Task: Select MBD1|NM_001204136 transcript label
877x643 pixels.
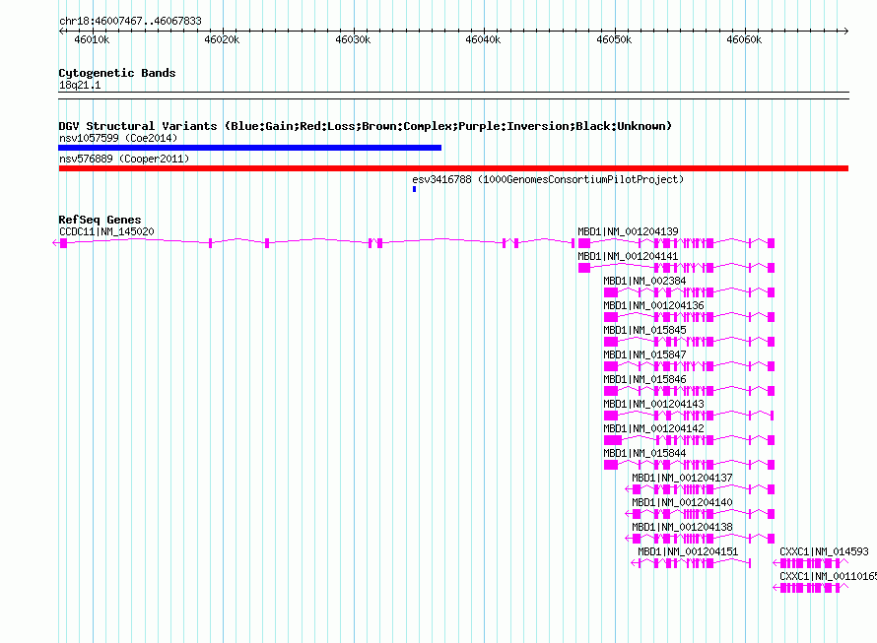Action: click(x=653, y=305)
